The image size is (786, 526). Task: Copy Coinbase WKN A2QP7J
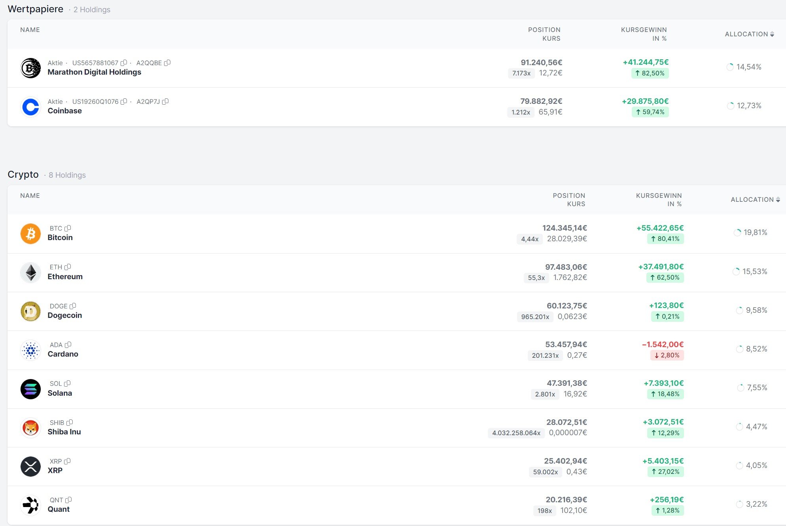point(165,101)
